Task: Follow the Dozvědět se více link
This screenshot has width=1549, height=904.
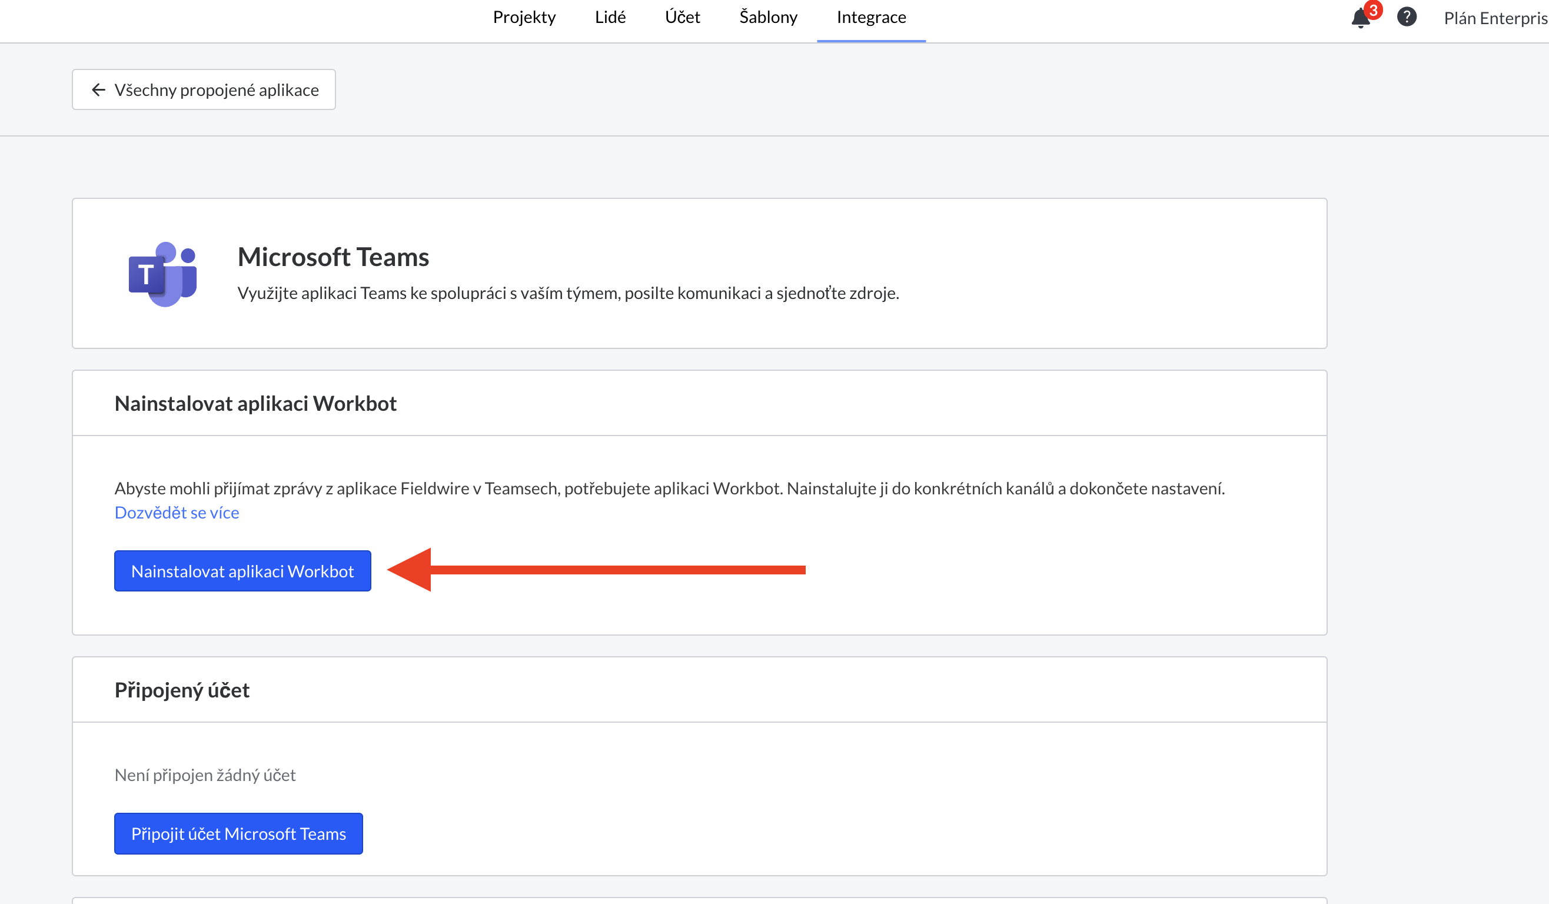Action: click(x=177, y=513)
